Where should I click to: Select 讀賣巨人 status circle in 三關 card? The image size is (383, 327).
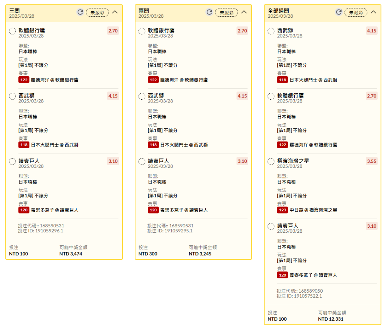point(12,161)
